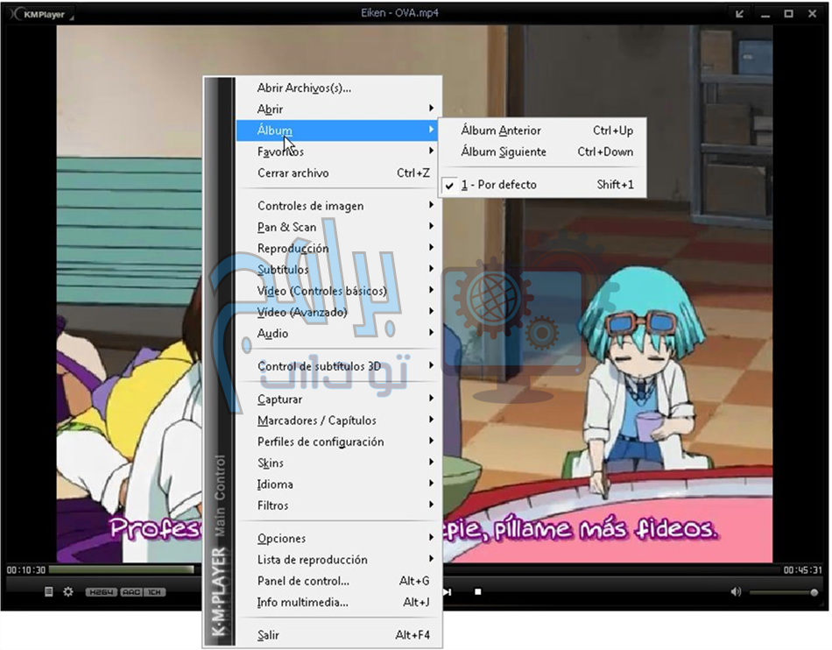Open the playlist icon in control bar

49,592
